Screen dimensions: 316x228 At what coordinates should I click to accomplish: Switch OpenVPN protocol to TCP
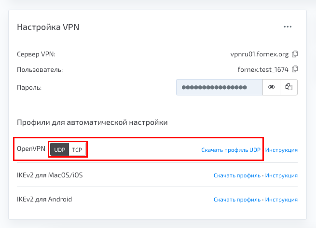pyautogui.click(x=77, y=149)
